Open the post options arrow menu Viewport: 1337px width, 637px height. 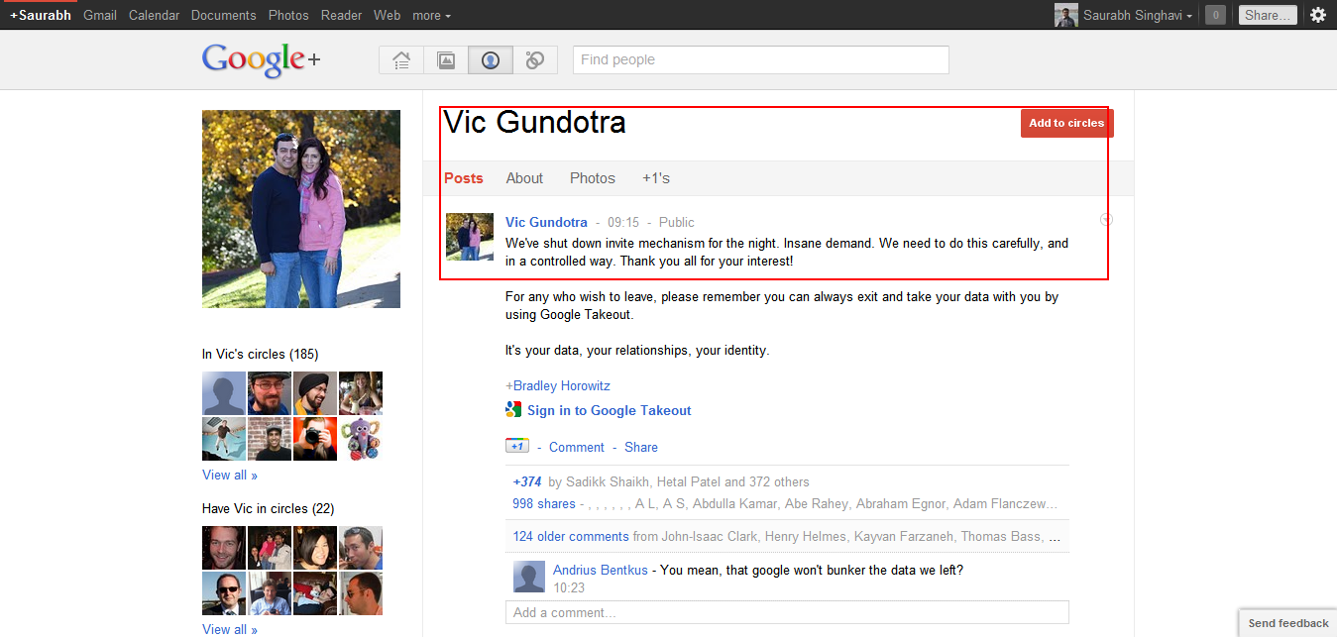coord(1106,219)
